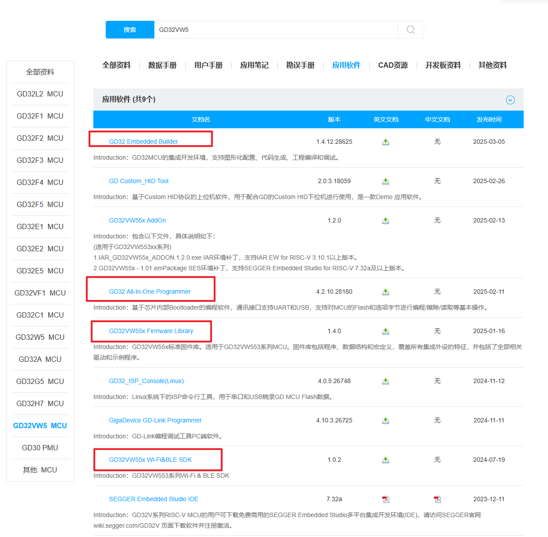The image size is (548, 537).
Task: Choose GD32F4 MCU from the sidebar
Action: 40,182
